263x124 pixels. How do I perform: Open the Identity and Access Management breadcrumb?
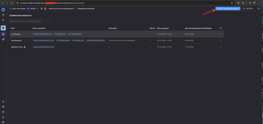coord(61,8)
